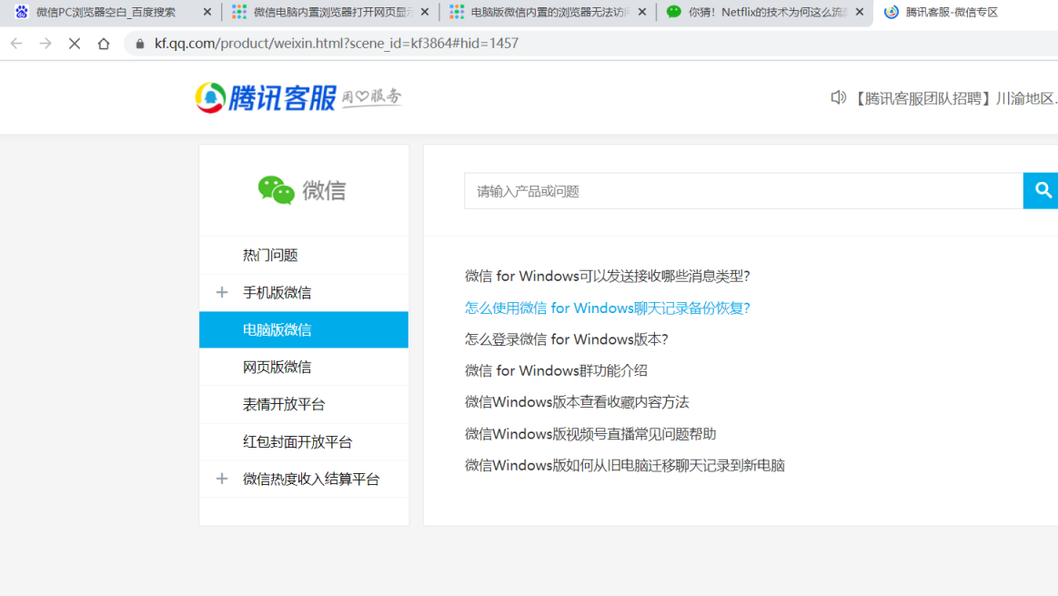Open 聊天记录备份恢复 question link

pos(608,308)
